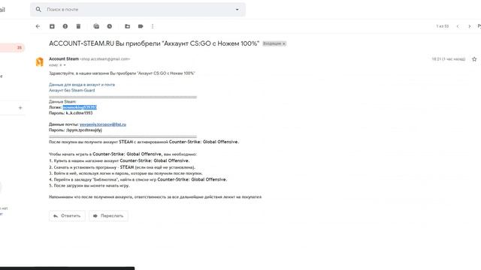The height and width of the screenshot is (270, 481).
Task: Go to the newer email arrow
Action: click(x=458, y=26)
